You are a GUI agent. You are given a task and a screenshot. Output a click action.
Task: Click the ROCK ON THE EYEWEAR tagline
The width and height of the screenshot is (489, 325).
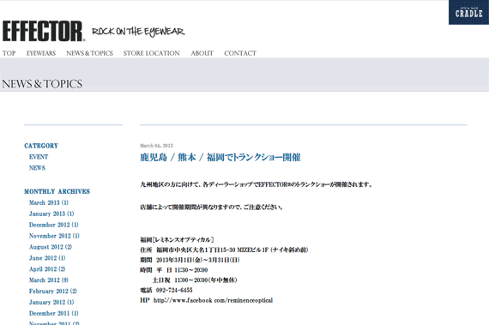coord(138,32)
